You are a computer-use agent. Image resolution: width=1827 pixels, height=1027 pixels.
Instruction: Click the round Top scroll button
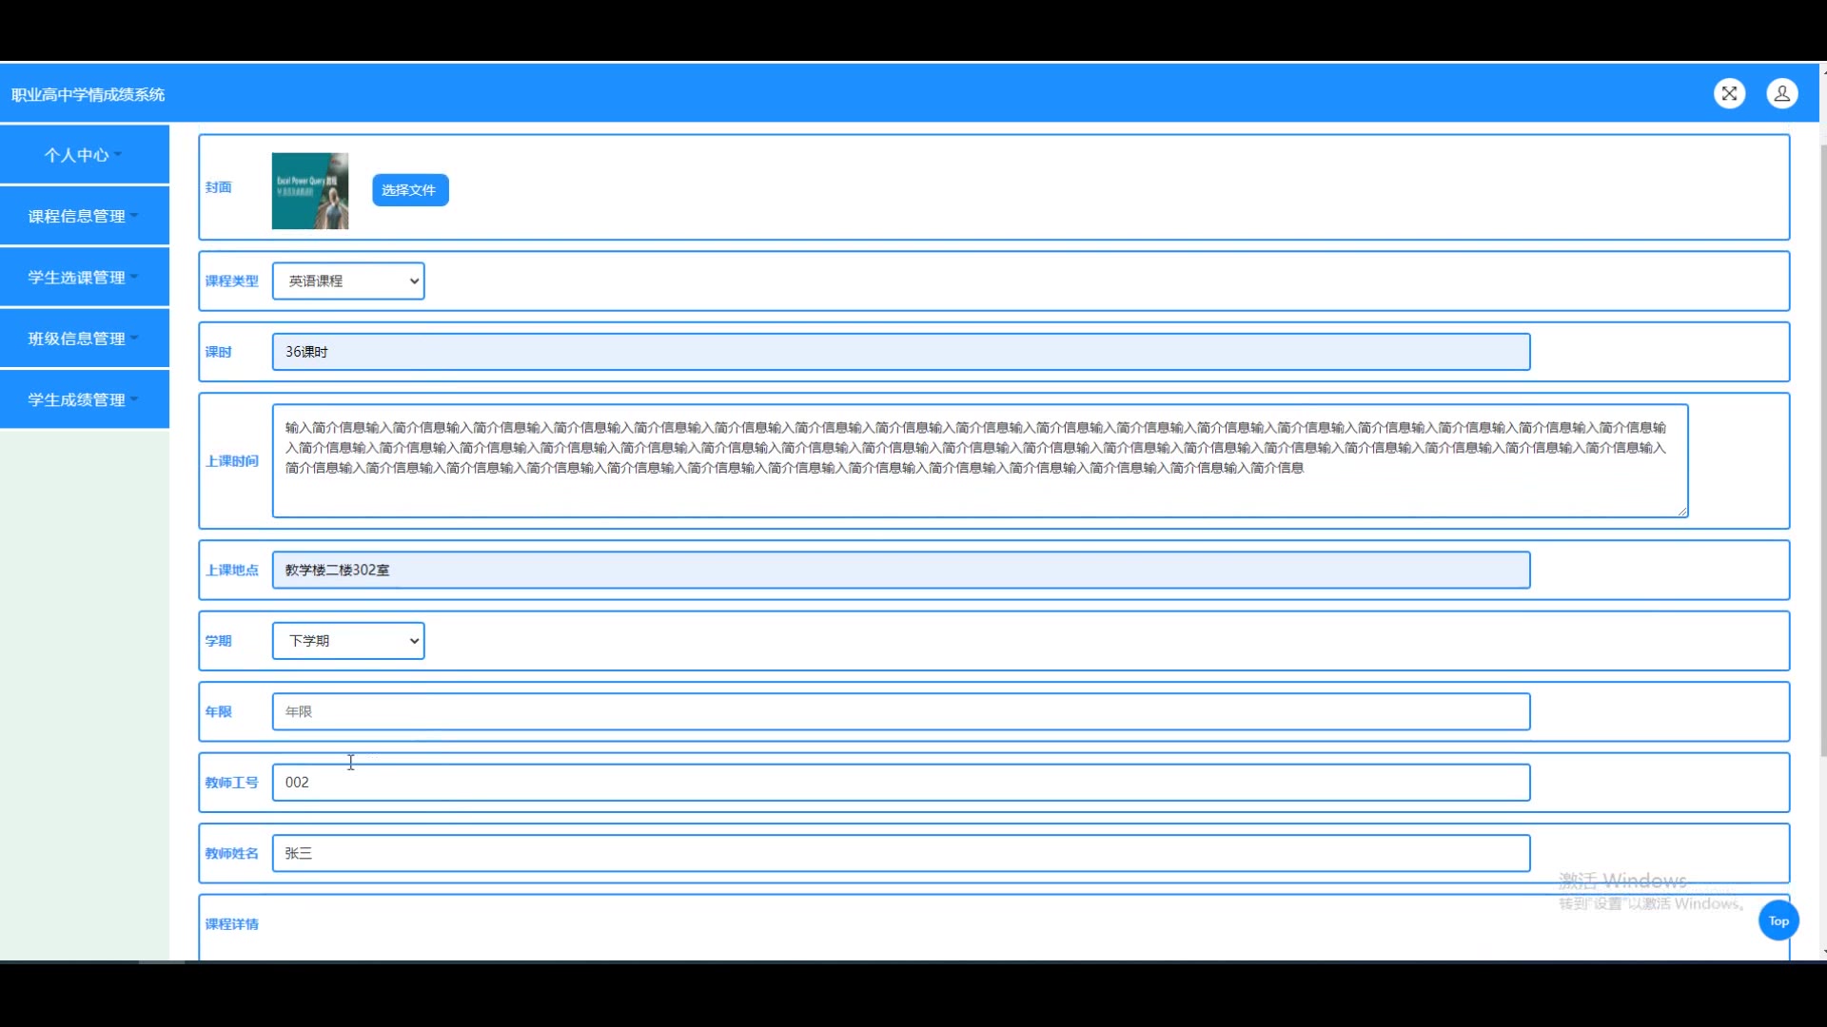(x=1778, y=920)
